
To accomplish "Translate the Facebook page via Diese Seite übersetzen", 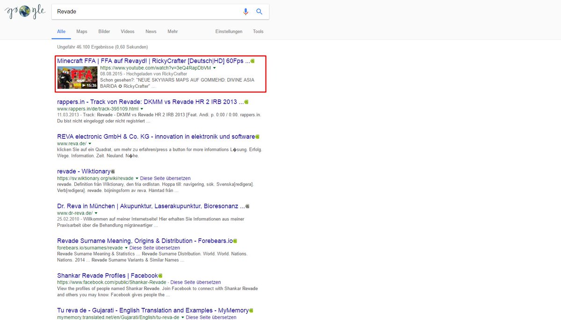I will click(x=196, y=283).
